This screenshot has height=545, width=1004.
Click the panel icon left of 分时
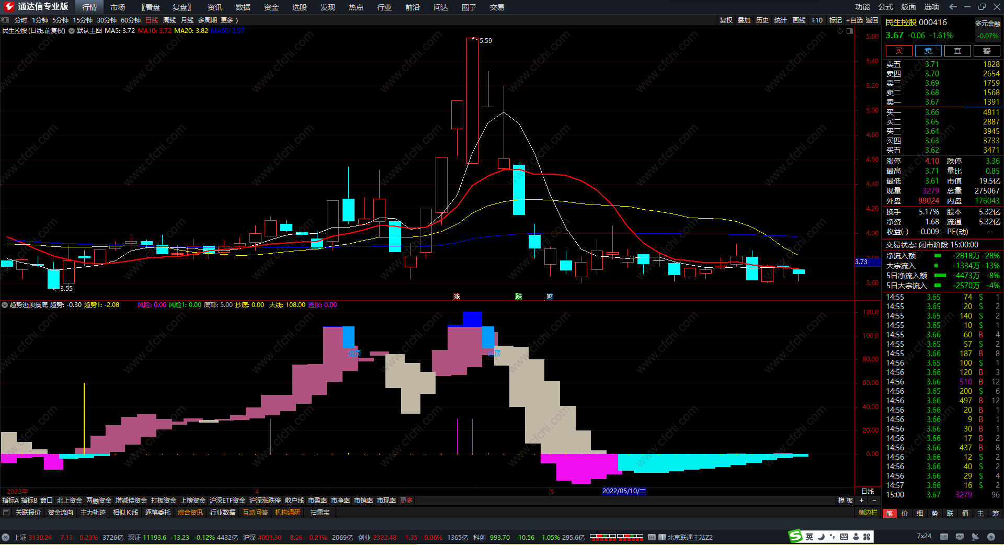5,20
